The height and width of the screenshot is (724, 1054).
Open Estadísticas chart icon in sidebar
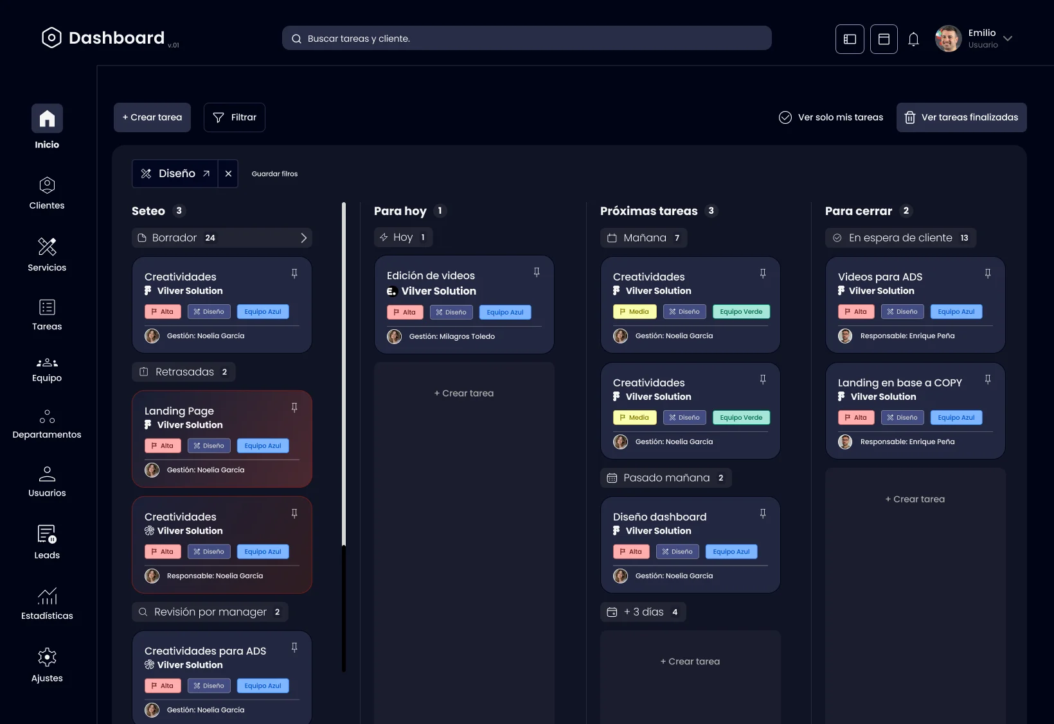pos(47,597)
